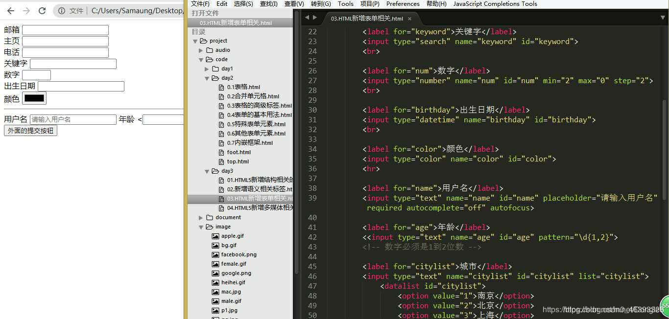The width and height of the screenshot is (669, 319).
Task: Open the Preferences menu
Action: (403, 3)
